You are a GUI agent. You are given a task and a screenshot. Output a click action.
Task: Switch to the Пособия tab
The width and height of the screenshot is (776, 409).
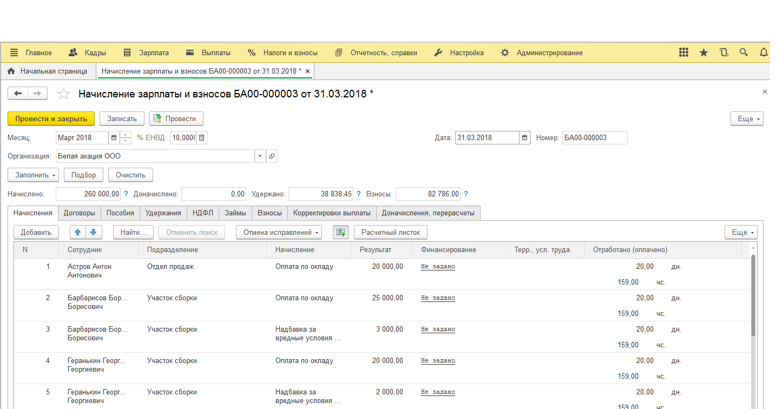click(x=120, y=213)
